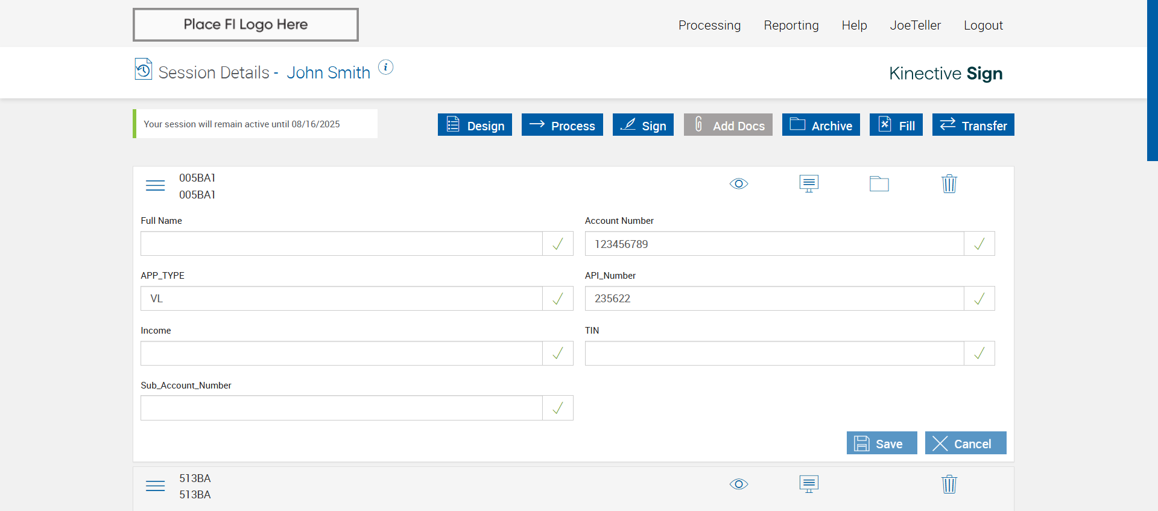Screen dimensions: 1158x511
Task: Click into the TIN input field
Action: (774, 354)
